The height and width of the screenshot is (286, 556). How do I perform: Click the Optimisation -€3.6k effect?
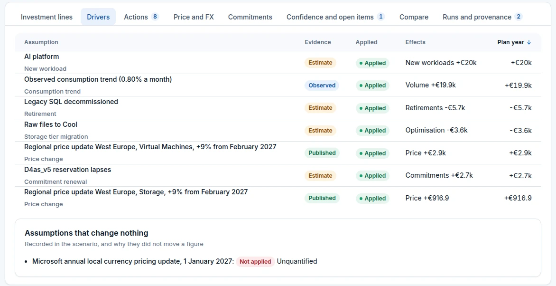[436, 130]
